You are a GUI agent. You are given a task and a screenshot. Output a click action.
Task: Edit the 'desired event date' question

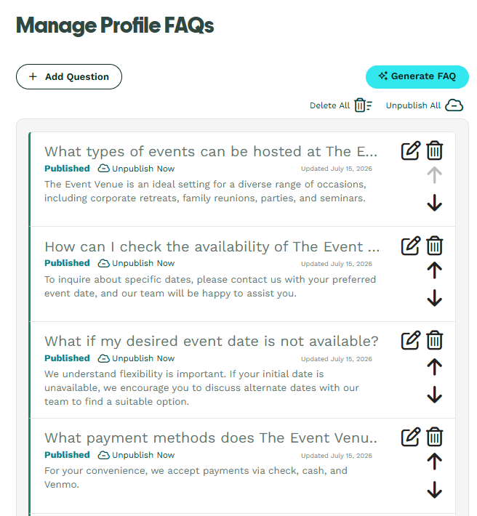[411, 340]
